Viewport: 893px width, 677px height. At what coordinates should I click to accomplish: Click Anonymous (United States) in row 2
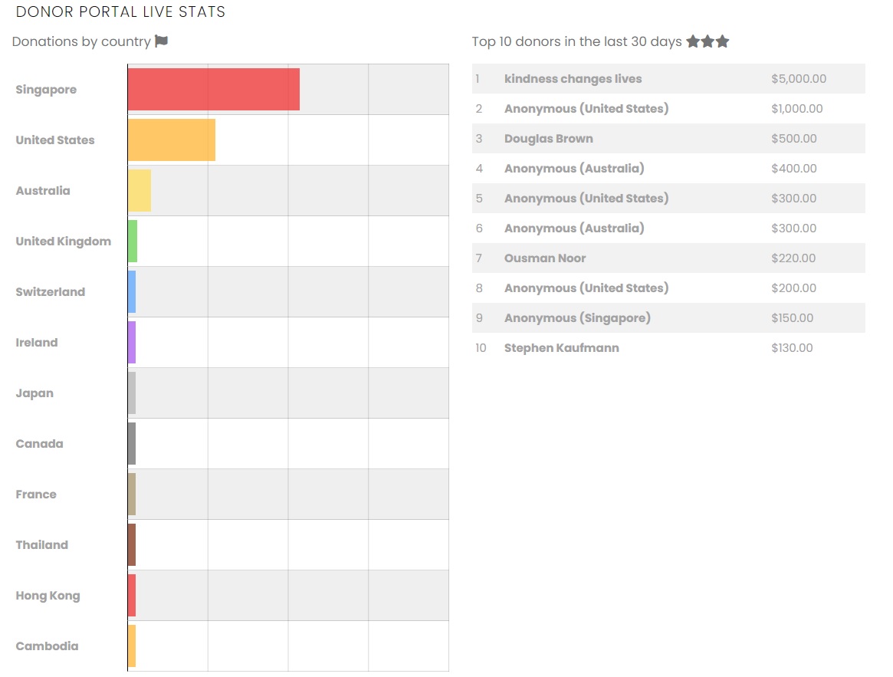586,109
